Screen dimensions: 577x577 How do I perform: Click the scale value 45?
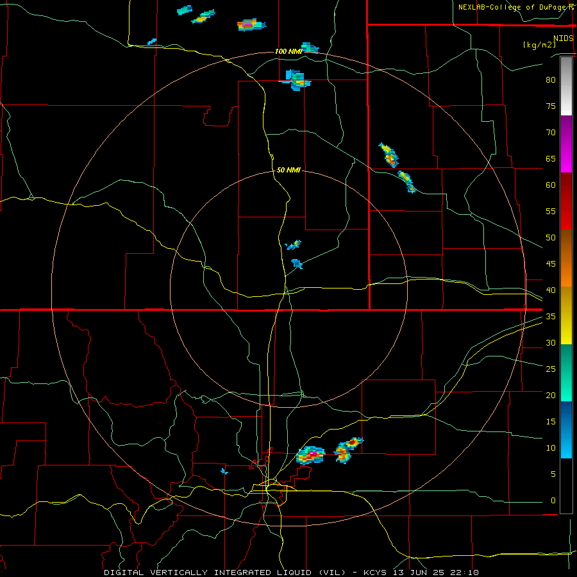click(x=551, y=264)
